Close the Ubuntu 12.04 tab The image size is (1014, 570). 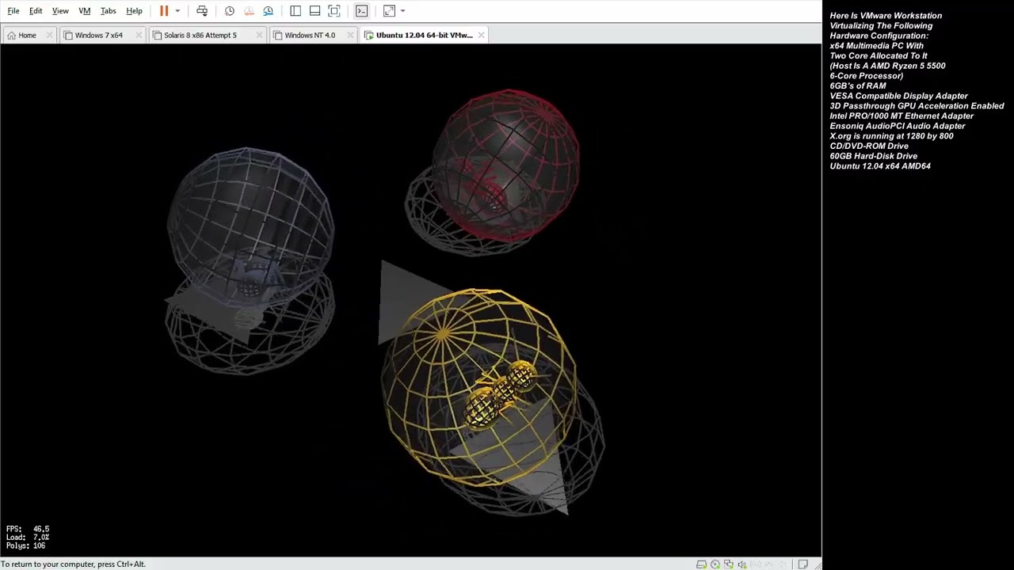click(x=482, y=35)
